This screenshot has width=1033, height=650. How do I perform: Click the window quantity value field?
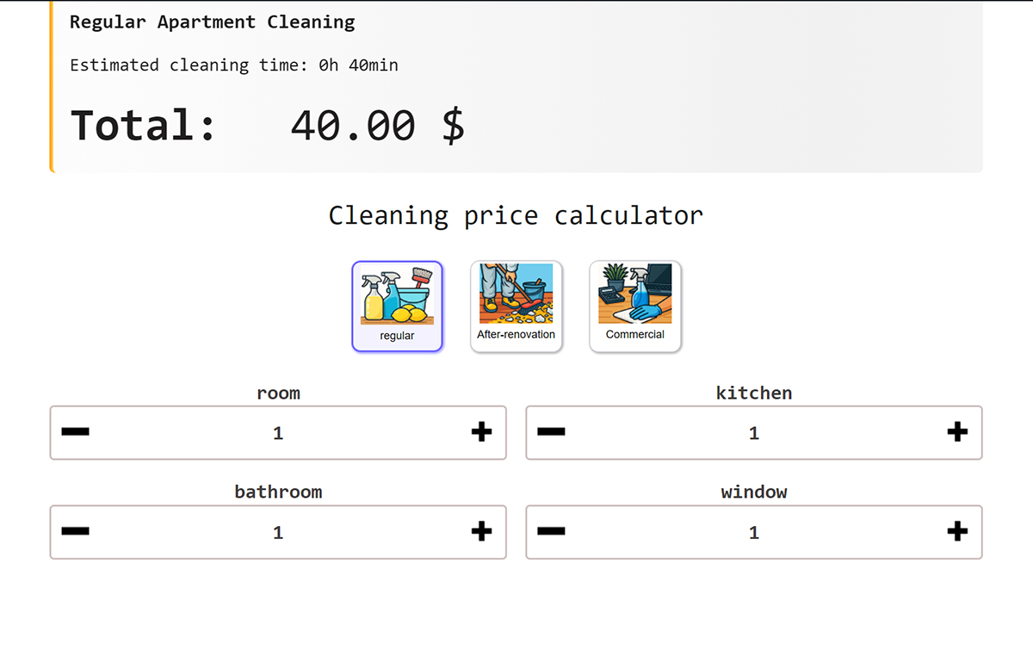click(x=754, y=533)
